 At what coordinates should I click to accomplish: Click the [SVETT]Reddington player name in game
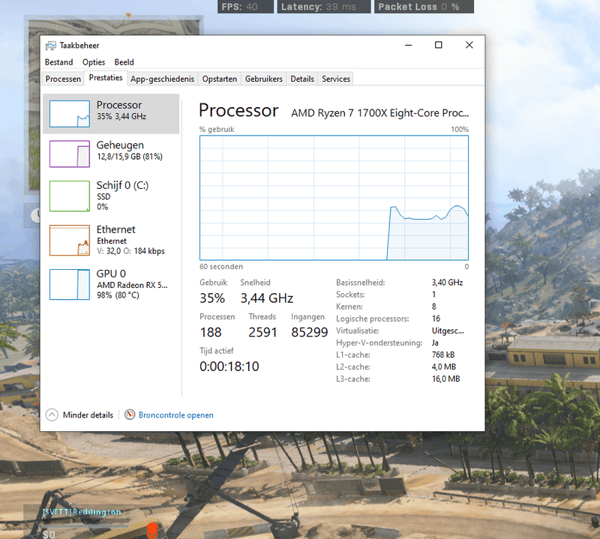[x=82, y=512]
